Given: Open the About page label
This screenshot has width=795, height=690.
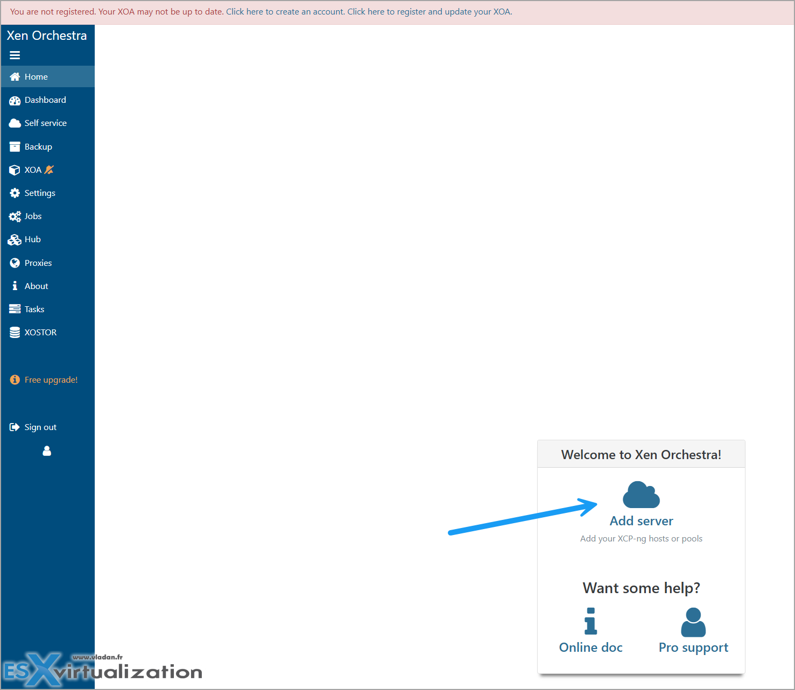Looking at the screenshot, I should click(x=36, y=286).
